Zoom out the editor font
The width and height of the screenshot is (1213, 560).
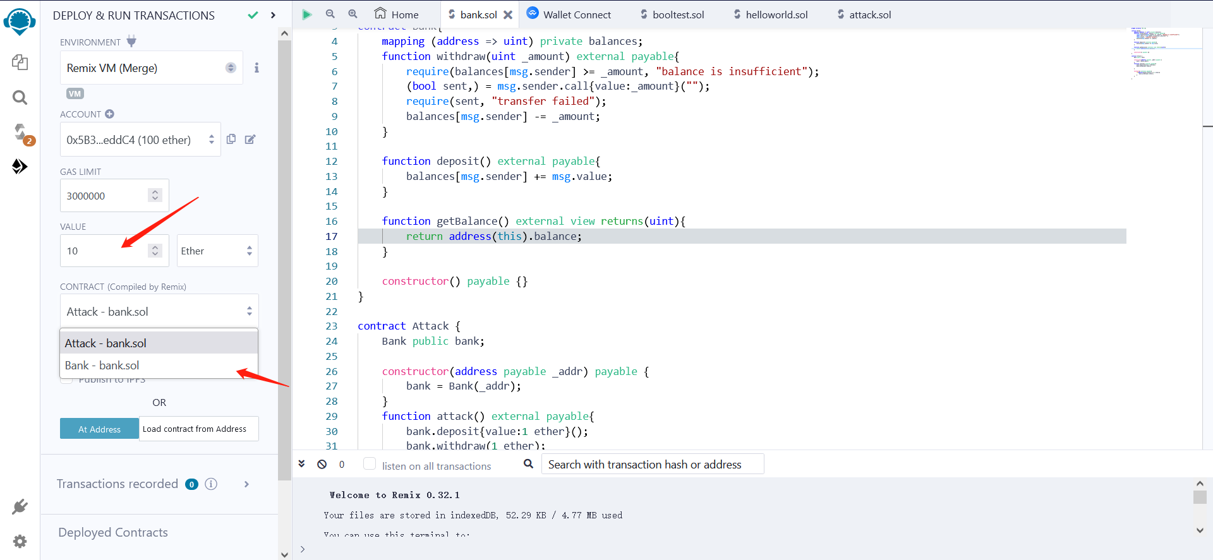330,13
